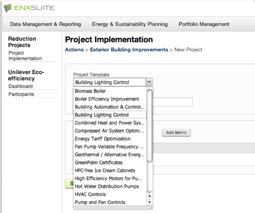Viewport: 255px width, 213px height.
Task: Open Project Implementation sidebar link
Action: point(25,56)
